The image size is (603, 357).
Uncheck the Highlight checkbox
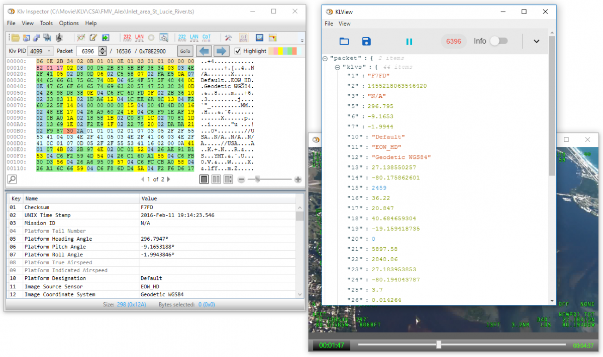tap(238, 51)
